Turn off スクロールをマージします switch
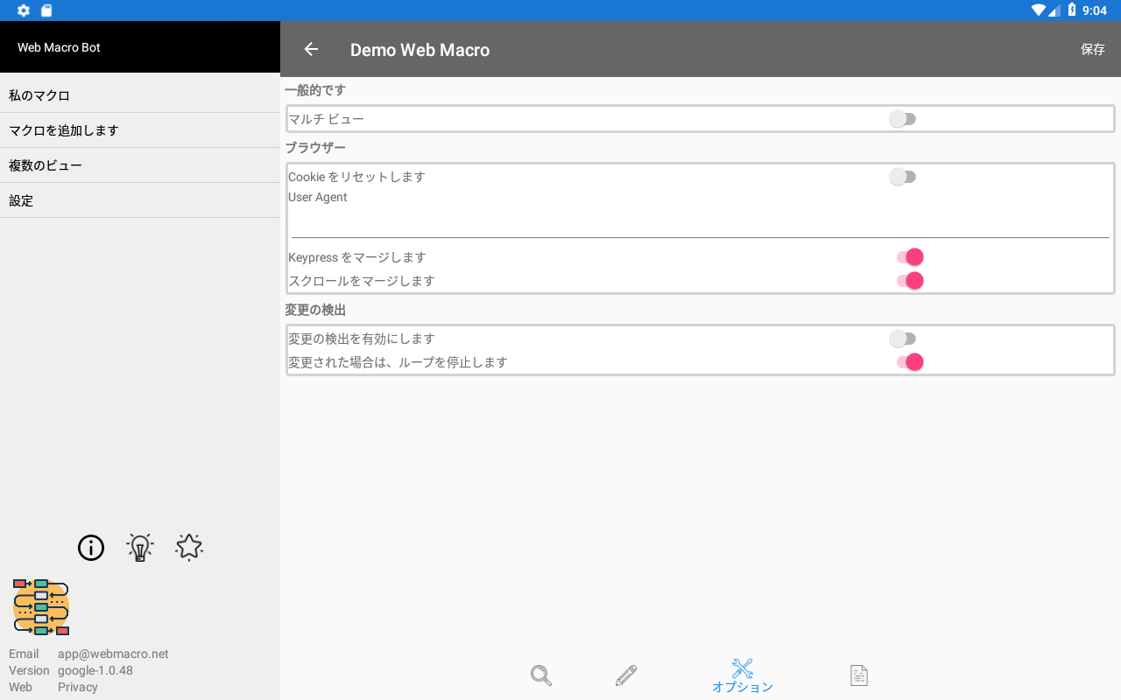Screen dimensions: 1121x700 coord(910,281)
